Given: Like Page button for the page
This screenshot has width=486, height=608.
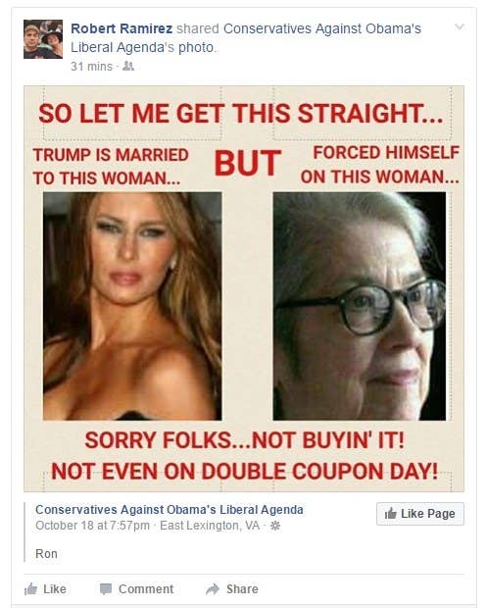Looking at the screenshot, I should point(420,514).
